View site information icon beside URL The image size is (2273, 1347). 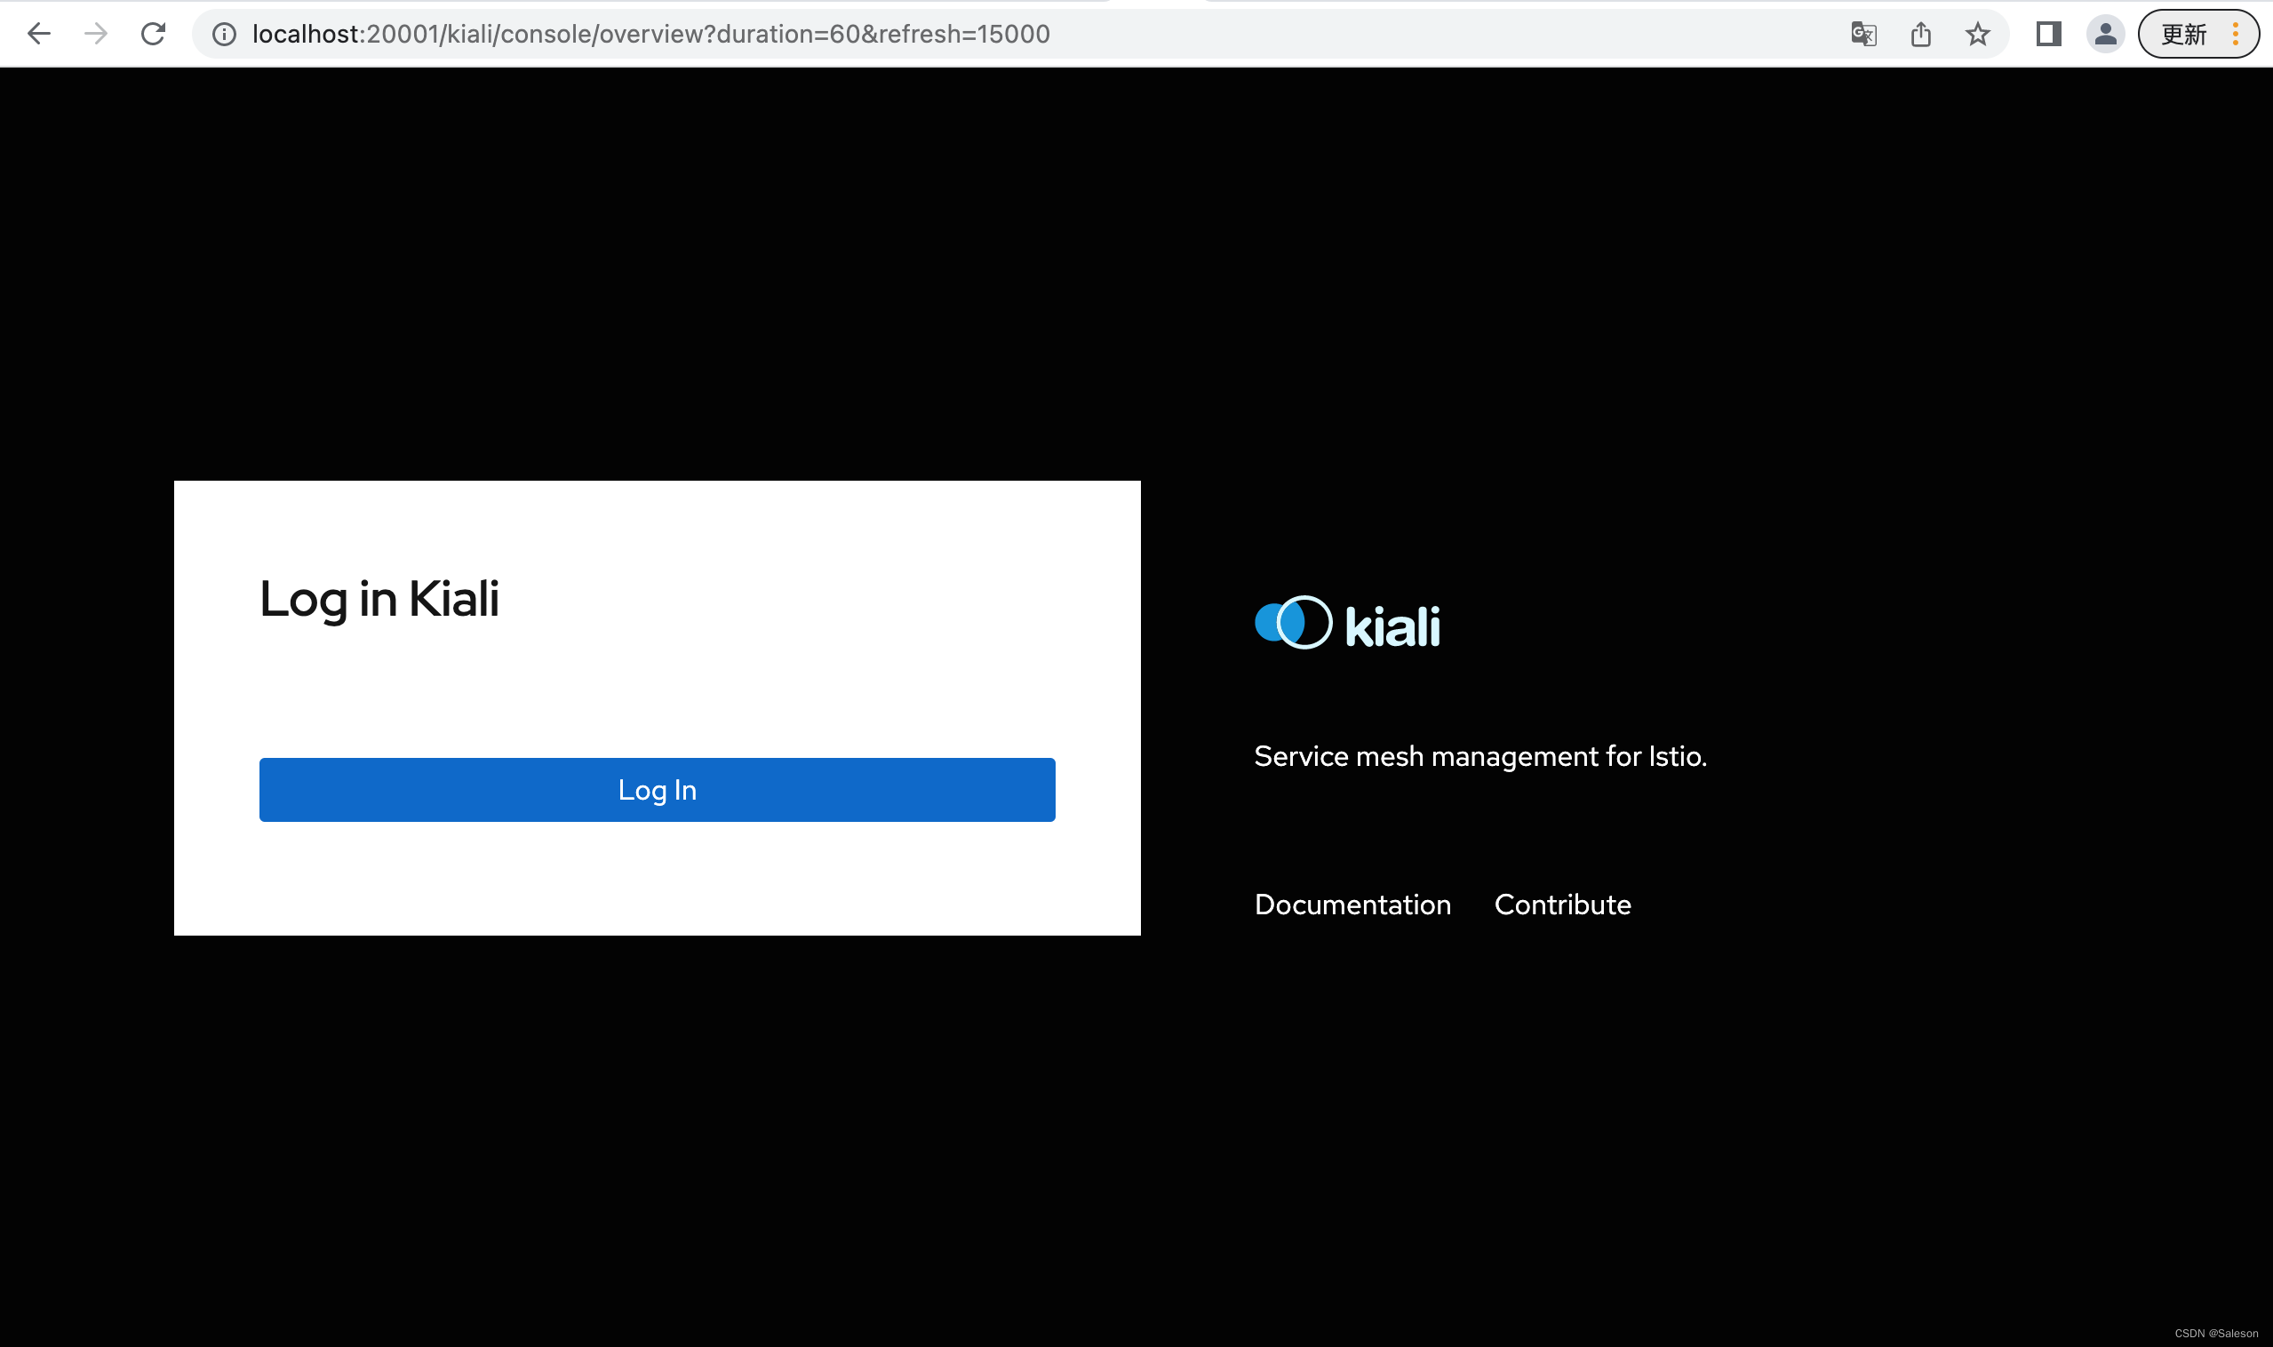pyautogui.click(x=224, y=35)
